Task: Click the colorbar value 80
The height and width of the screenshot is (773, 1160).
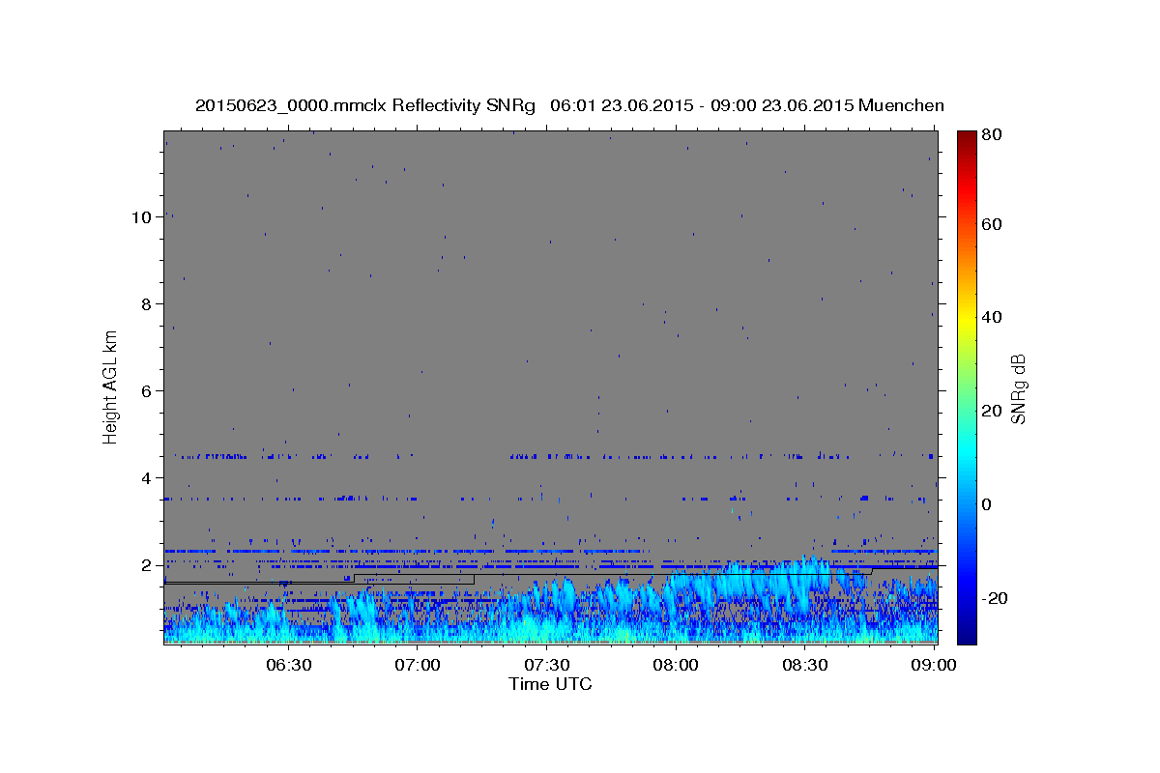Action: tap(993, 135)
